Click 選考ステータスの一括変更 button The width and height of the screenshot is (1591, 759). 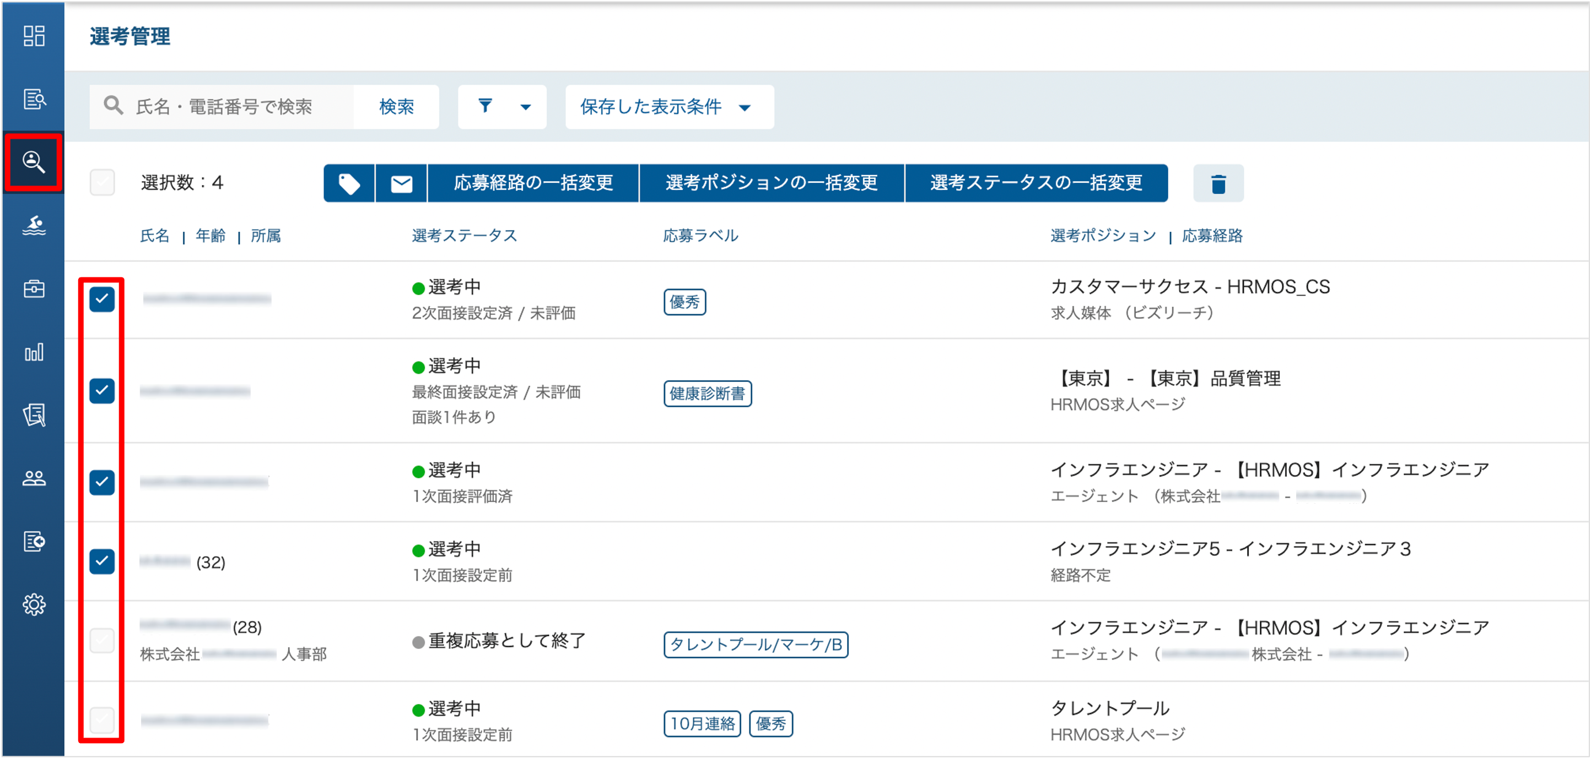coord(1037,183)
